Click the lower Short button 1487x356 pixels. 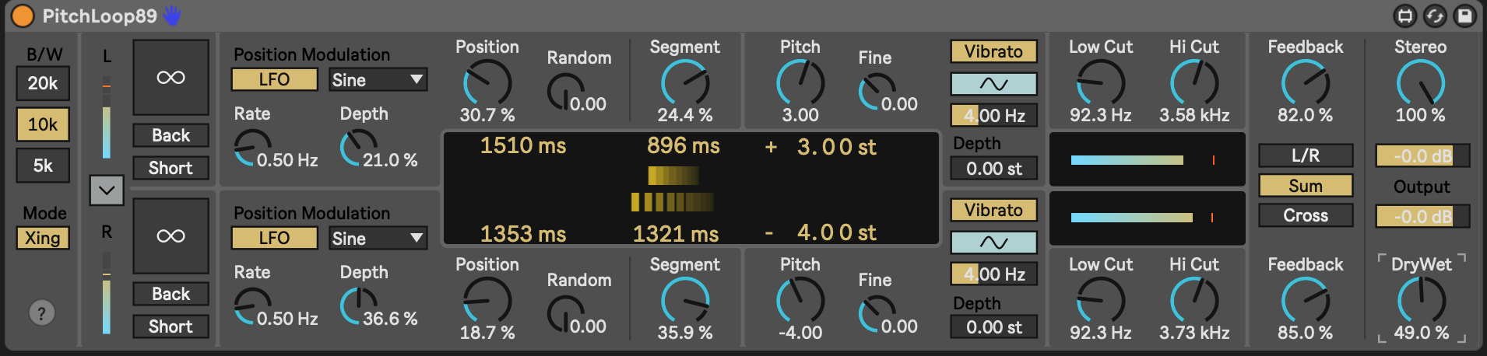(x=170, y=326)
